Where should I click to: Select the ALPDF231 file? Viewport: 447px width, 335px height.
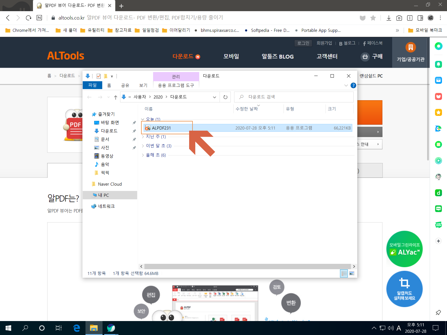[x=248, y=128]
